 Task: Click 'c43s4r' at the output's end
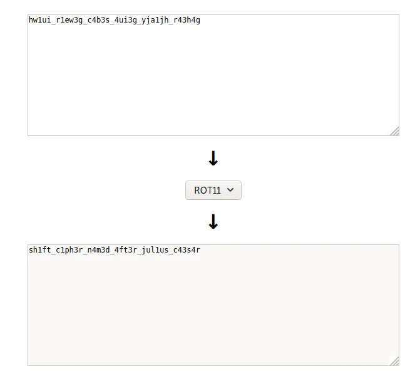tap(187, 250)
